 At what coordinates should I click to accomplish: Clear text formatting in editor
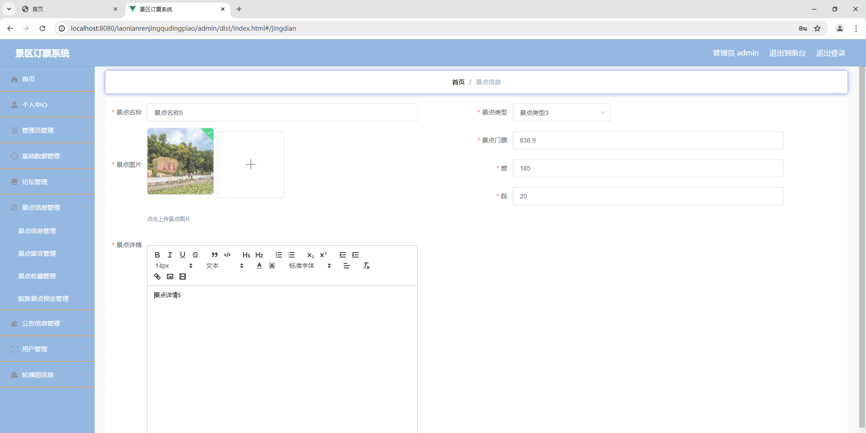point(366,266)
